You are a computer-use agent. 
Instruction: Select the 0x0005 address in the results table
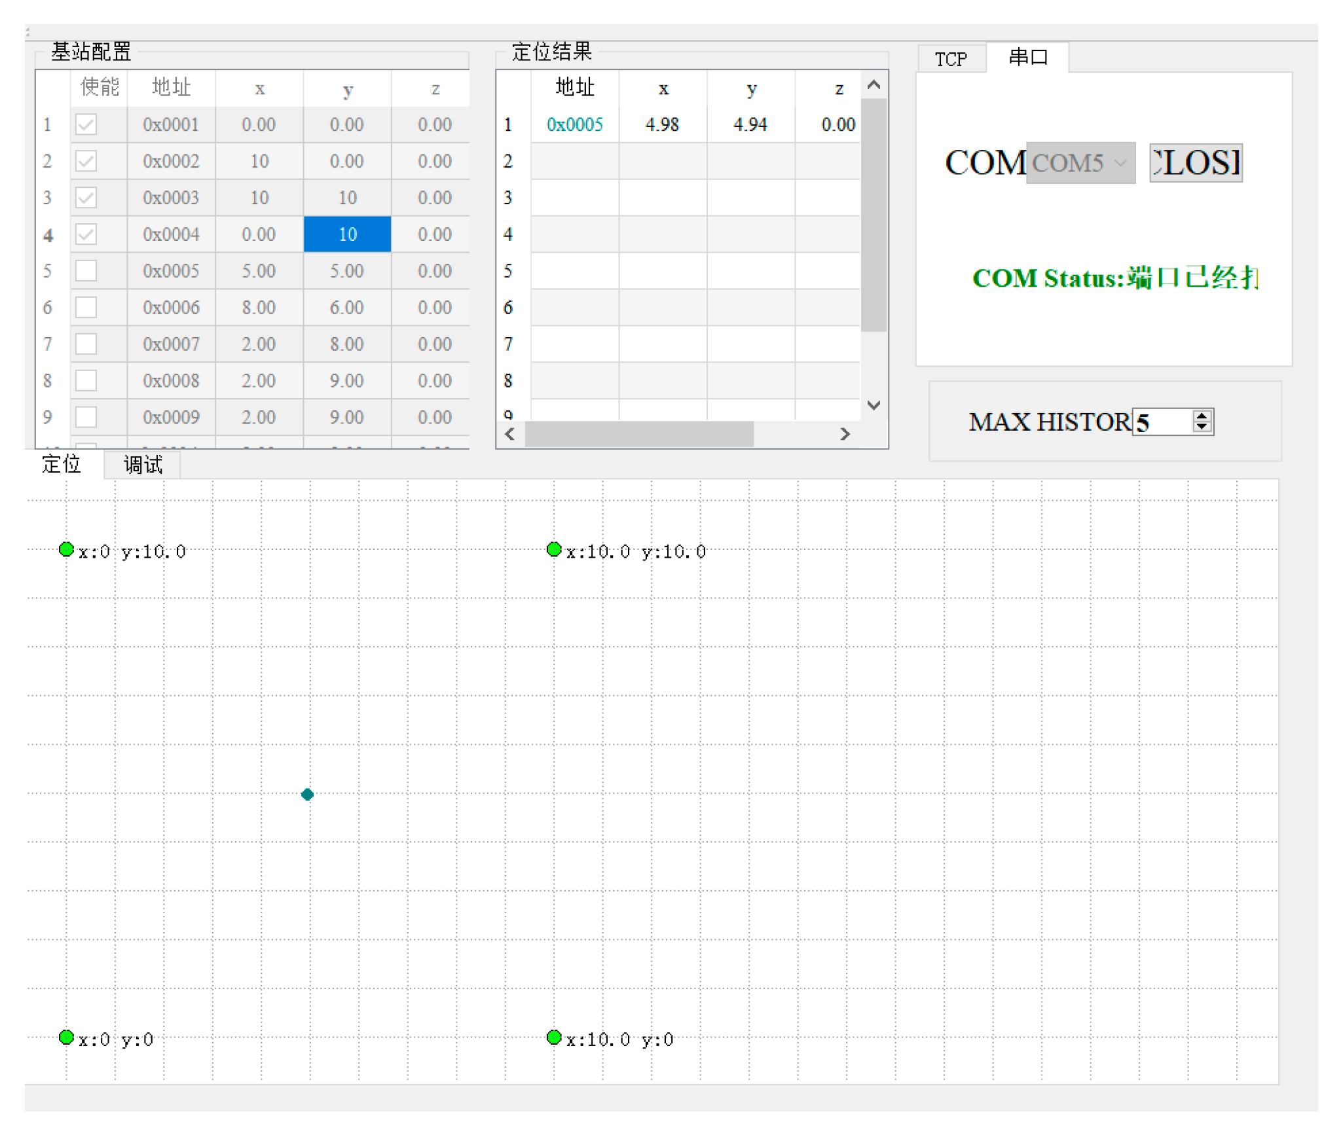[574, 124]
